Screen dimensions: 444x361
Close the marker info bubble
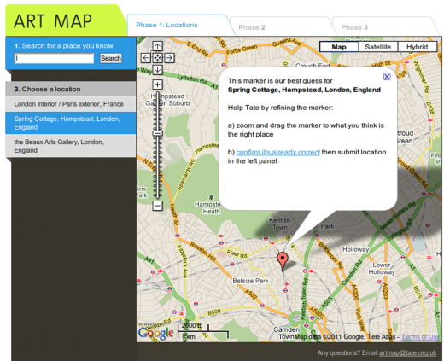tap(387, 77)
